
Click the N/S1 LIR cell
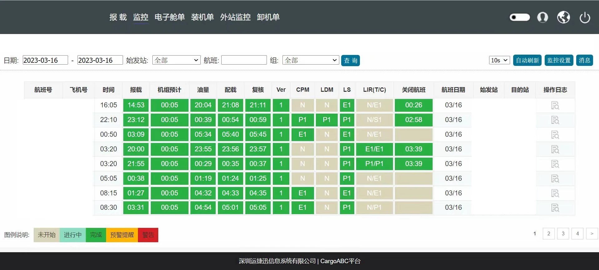tap(374, 120)
